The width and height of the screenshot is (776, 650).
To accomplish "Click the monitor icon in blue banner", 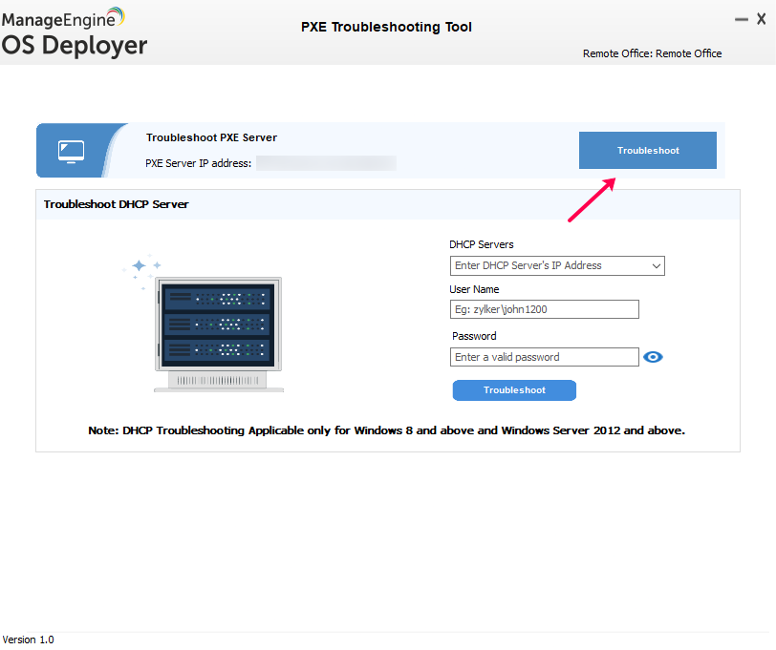I will 70,150.
